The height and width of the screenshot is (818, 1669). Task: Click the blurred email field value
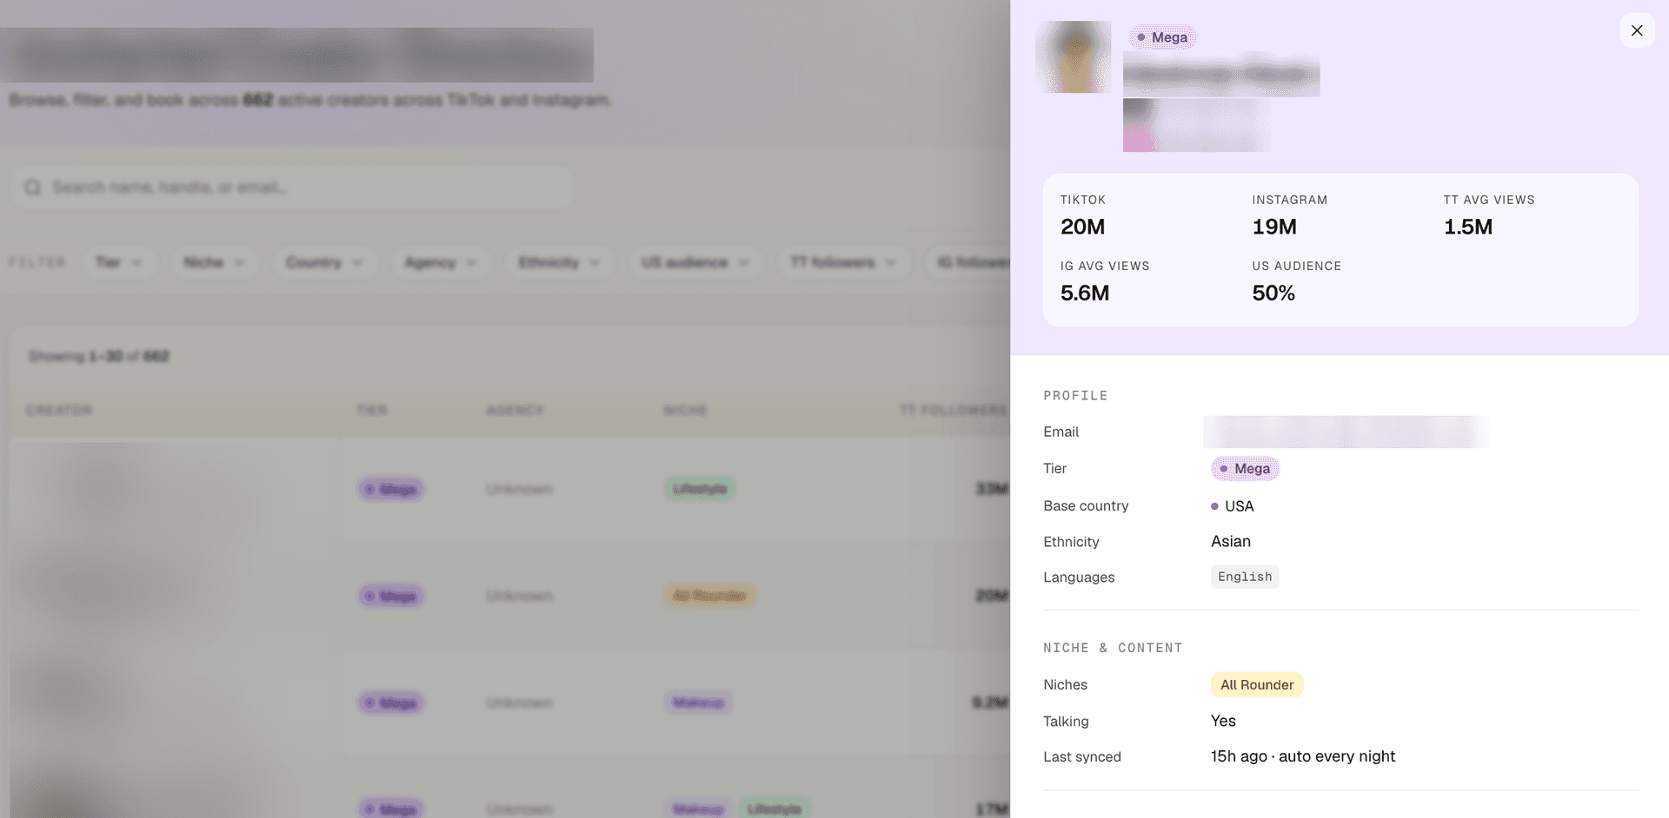pyautogui.click(x=1346, y=432)
